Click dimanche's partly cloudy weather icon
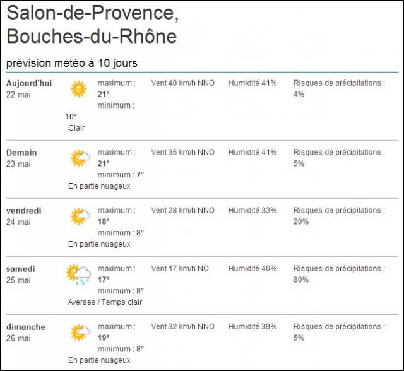404x371 pixels. [x=81, y=333]
